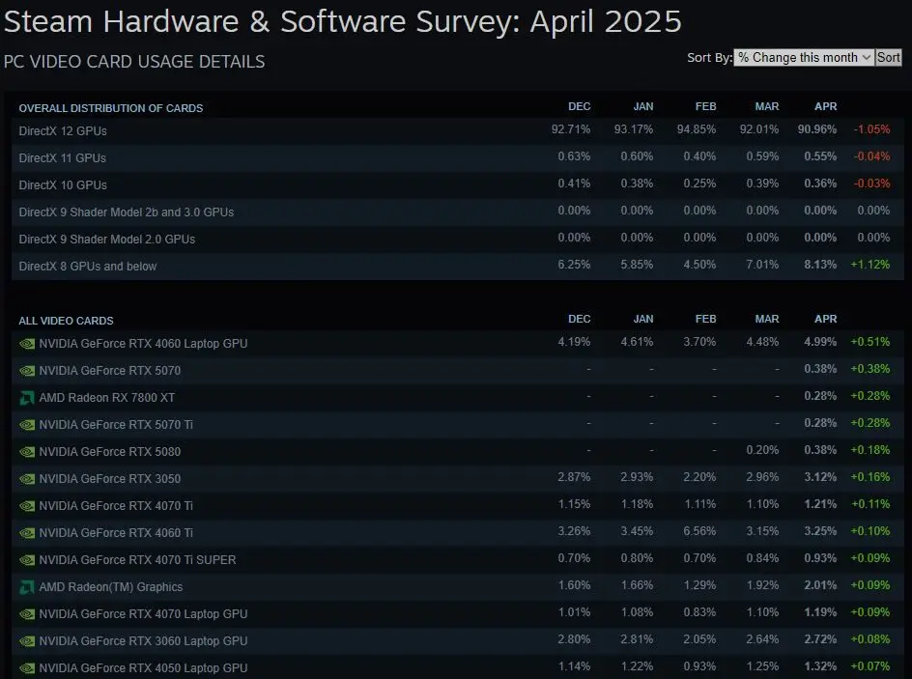Click AMD logo beside Radeon RX 7800 XT
The image size is (912, 679).
[x=27, y=398]
